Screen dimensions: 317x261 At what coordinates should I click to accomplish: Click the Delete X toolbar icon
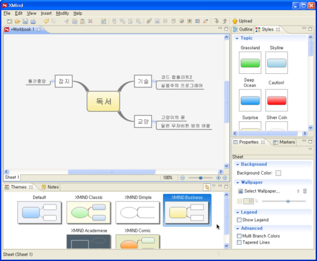click(90, 21)
